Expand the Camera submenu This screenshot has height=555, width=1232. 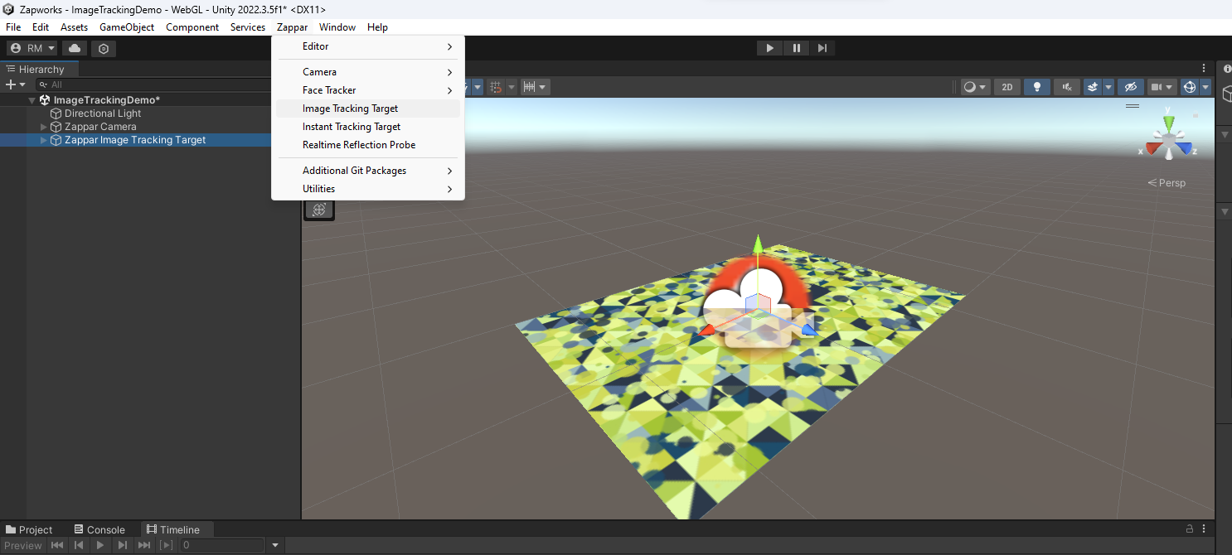[368, 72]
